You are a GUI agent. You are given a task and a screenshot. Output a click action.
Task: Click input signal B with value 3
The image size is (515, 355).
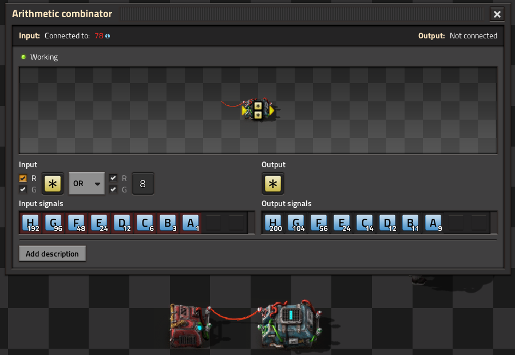(x=168, y=223)
